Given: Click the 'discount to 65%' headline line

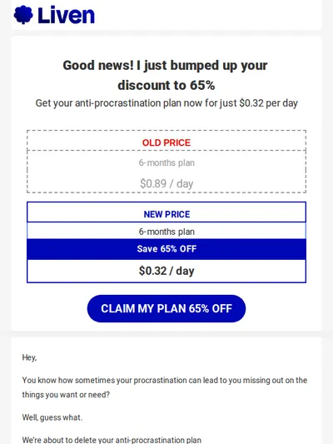Looking at the screenshot, I should point(166,85).
